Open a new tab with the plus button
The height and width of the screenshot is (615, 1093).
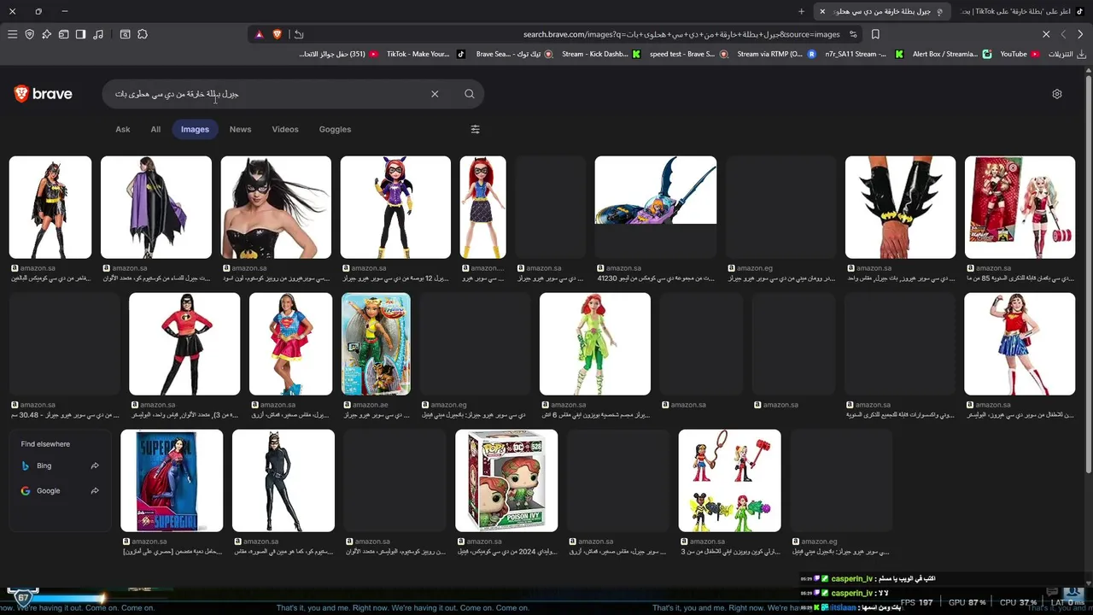coord(801,11)
